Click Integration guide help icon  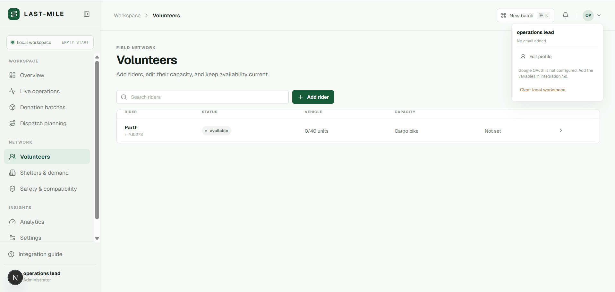pos(11,254)
